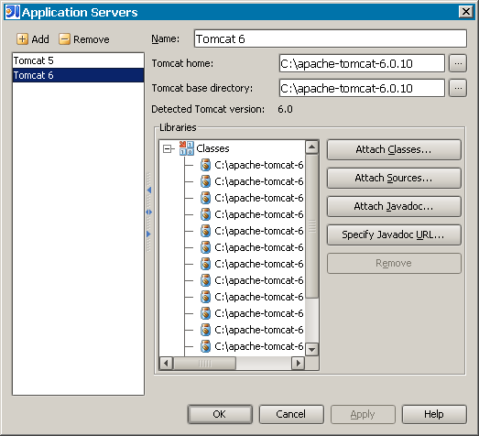Click the Classes library category icon
This screenshot has height=436, width=479.
pos(186,148)
